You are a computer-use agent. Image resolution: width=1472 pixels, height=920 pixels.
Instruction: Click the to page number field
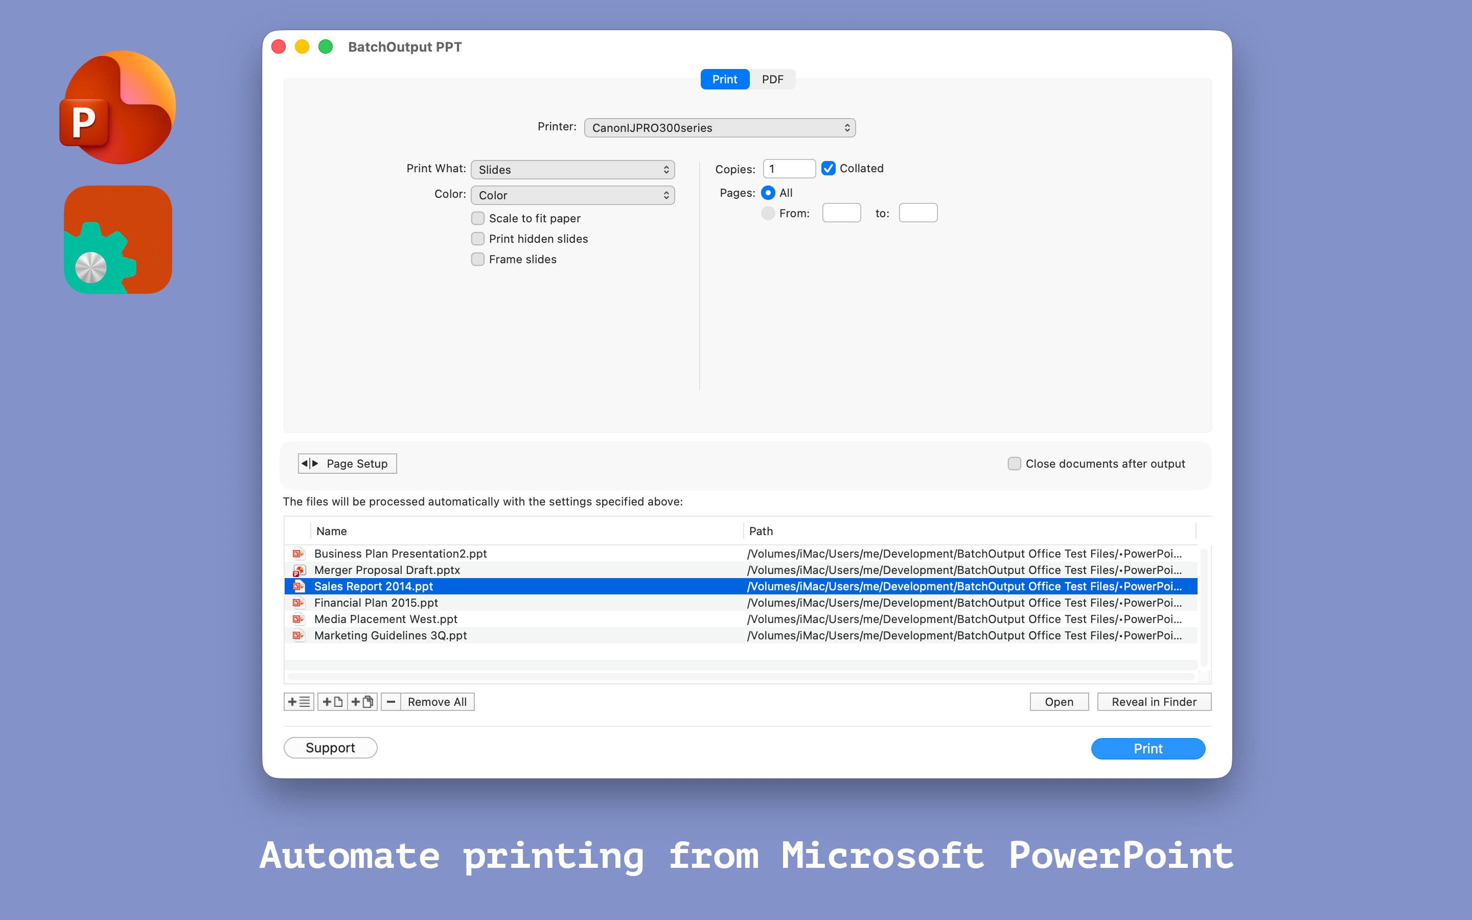918,213
